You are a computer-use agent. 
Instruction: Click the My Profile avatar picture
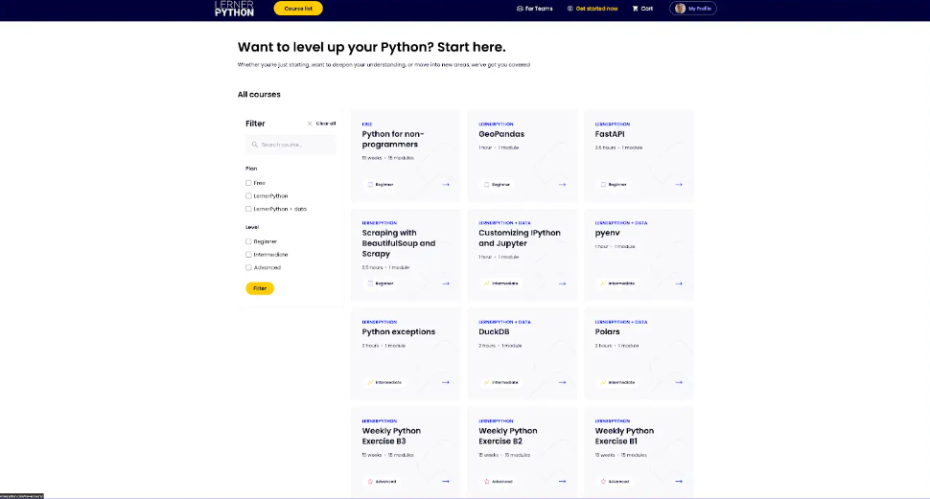click(680, 9)
